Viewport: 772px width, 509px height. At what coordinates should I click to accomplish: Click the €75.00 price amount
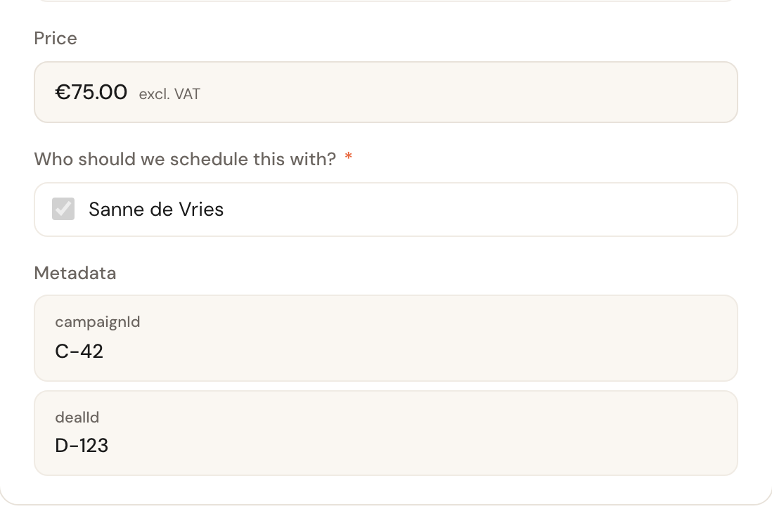point(91,92)
